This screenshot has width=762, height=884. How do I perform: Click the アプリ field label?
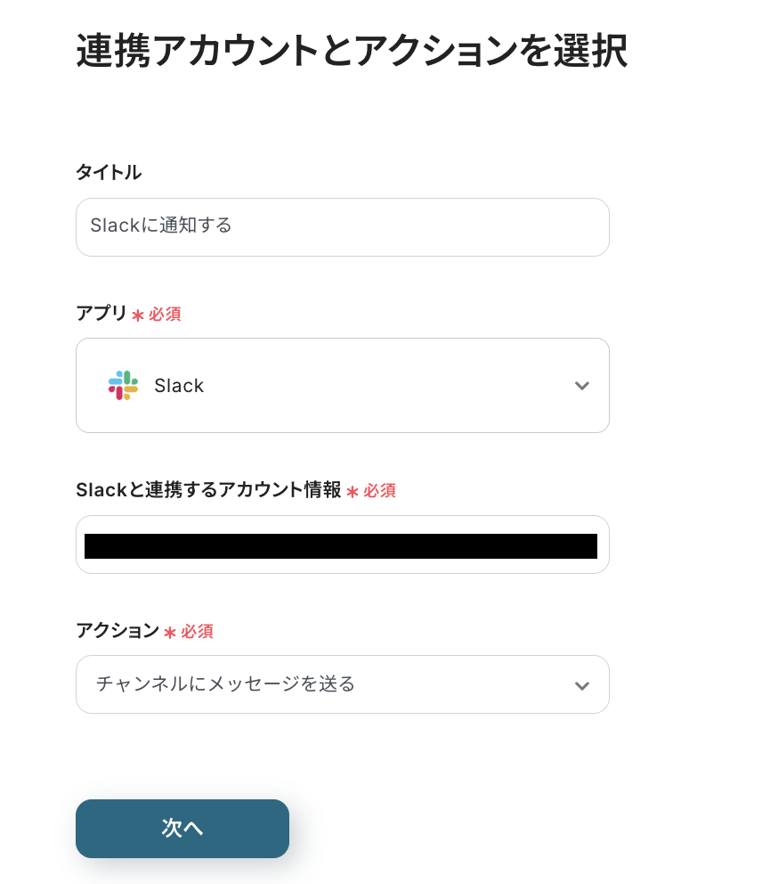point(101,314)
